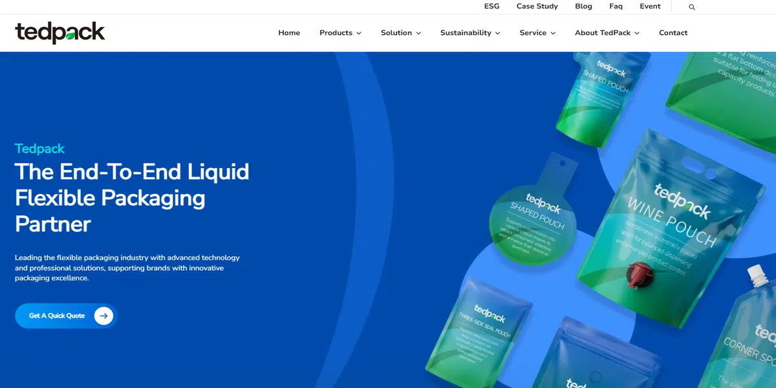
Task: Open the About TedPack menu label
Action: [x=603, y=33]
